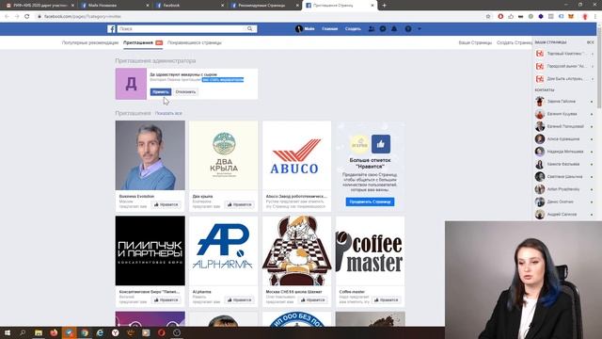
Task: Click the MetaMask fox extension icon
Action: (571, 17)
